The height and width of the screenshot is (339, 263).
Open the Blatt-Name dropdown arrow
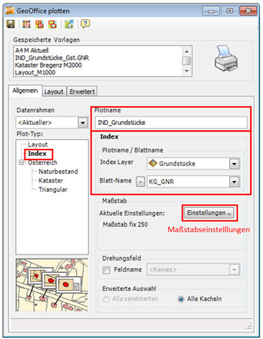point(234,182)
